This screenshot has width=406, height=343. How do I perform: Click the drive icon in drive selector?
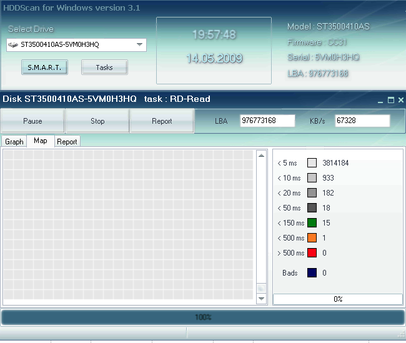coord(13,45)
